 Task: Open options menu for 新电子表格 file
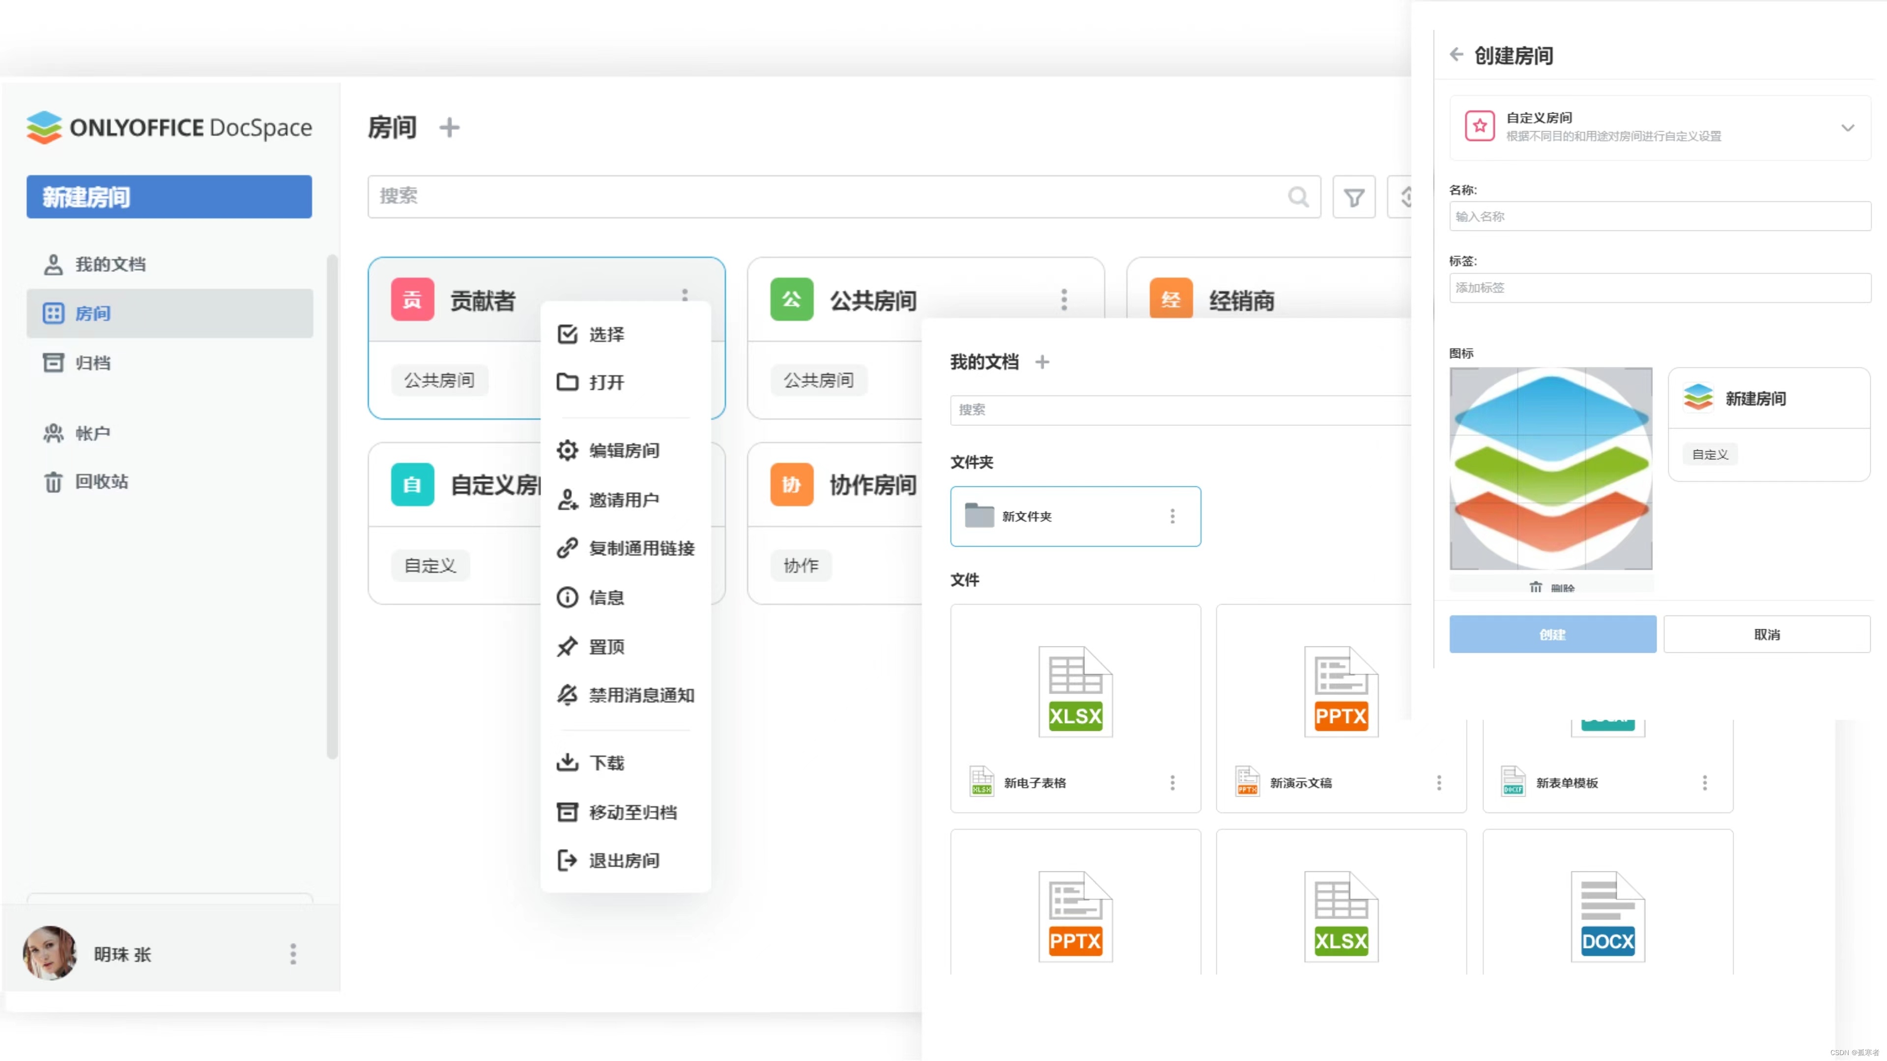(x=1172, y=783)
